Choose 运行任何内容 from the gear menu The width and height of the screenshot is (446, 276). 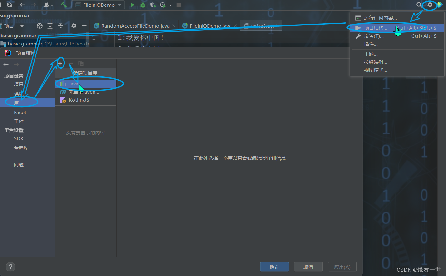point(397,18)
